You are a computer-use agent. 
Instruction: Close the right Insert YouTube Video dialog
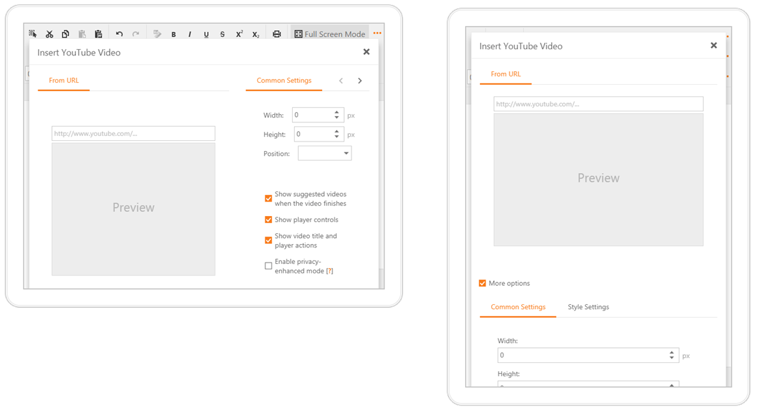[x=714, y=45]
